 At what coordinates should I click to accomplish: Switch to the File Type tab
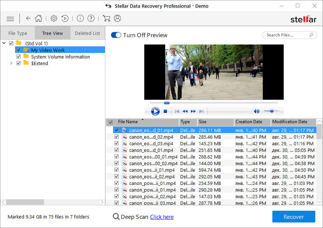tap(18, 33)
